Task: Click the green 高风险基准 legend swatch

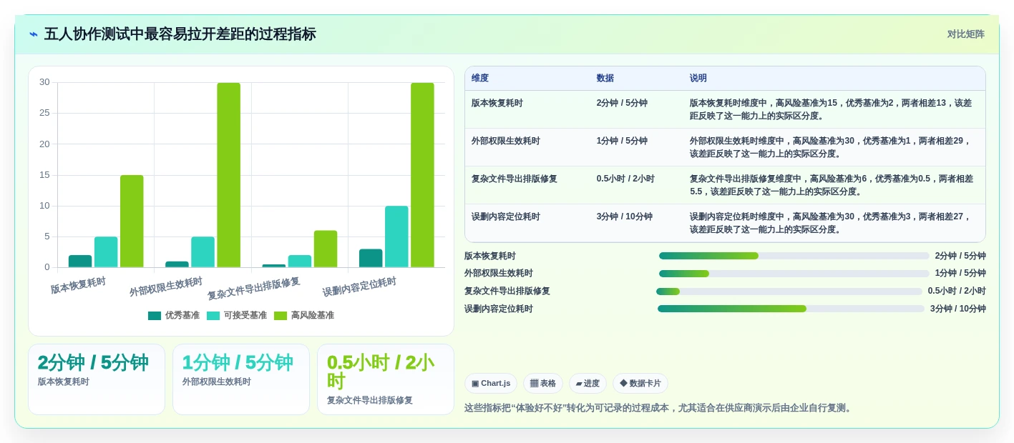Action: [x=281, y=315]
